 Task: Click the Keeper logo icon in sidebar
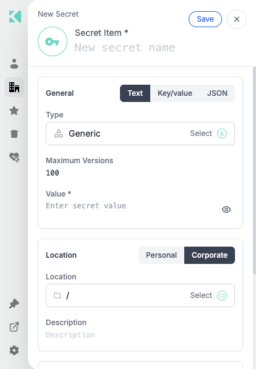[x=15, y=17]
